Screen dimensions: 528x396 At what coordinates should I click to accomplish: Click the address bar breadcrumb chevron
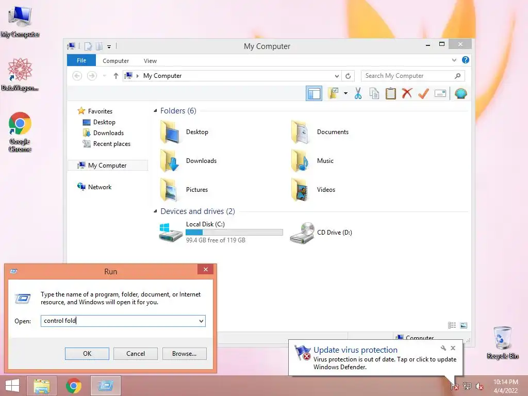[137, 76]
